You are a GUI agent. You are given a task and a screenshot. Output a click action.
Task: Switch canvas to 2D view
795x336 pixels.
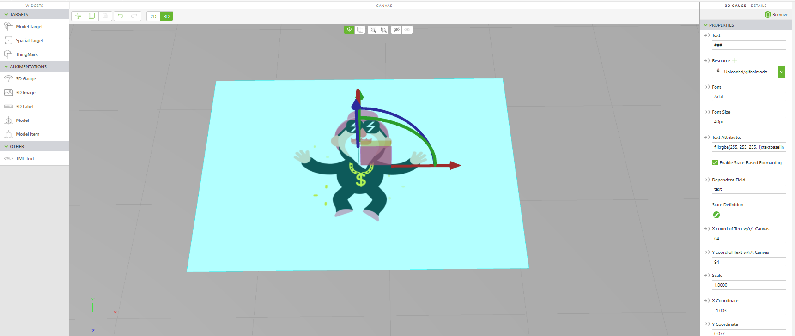(x=153, y=16)
